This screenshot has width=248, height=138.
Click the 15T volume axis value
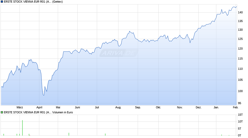click(240, 115)
